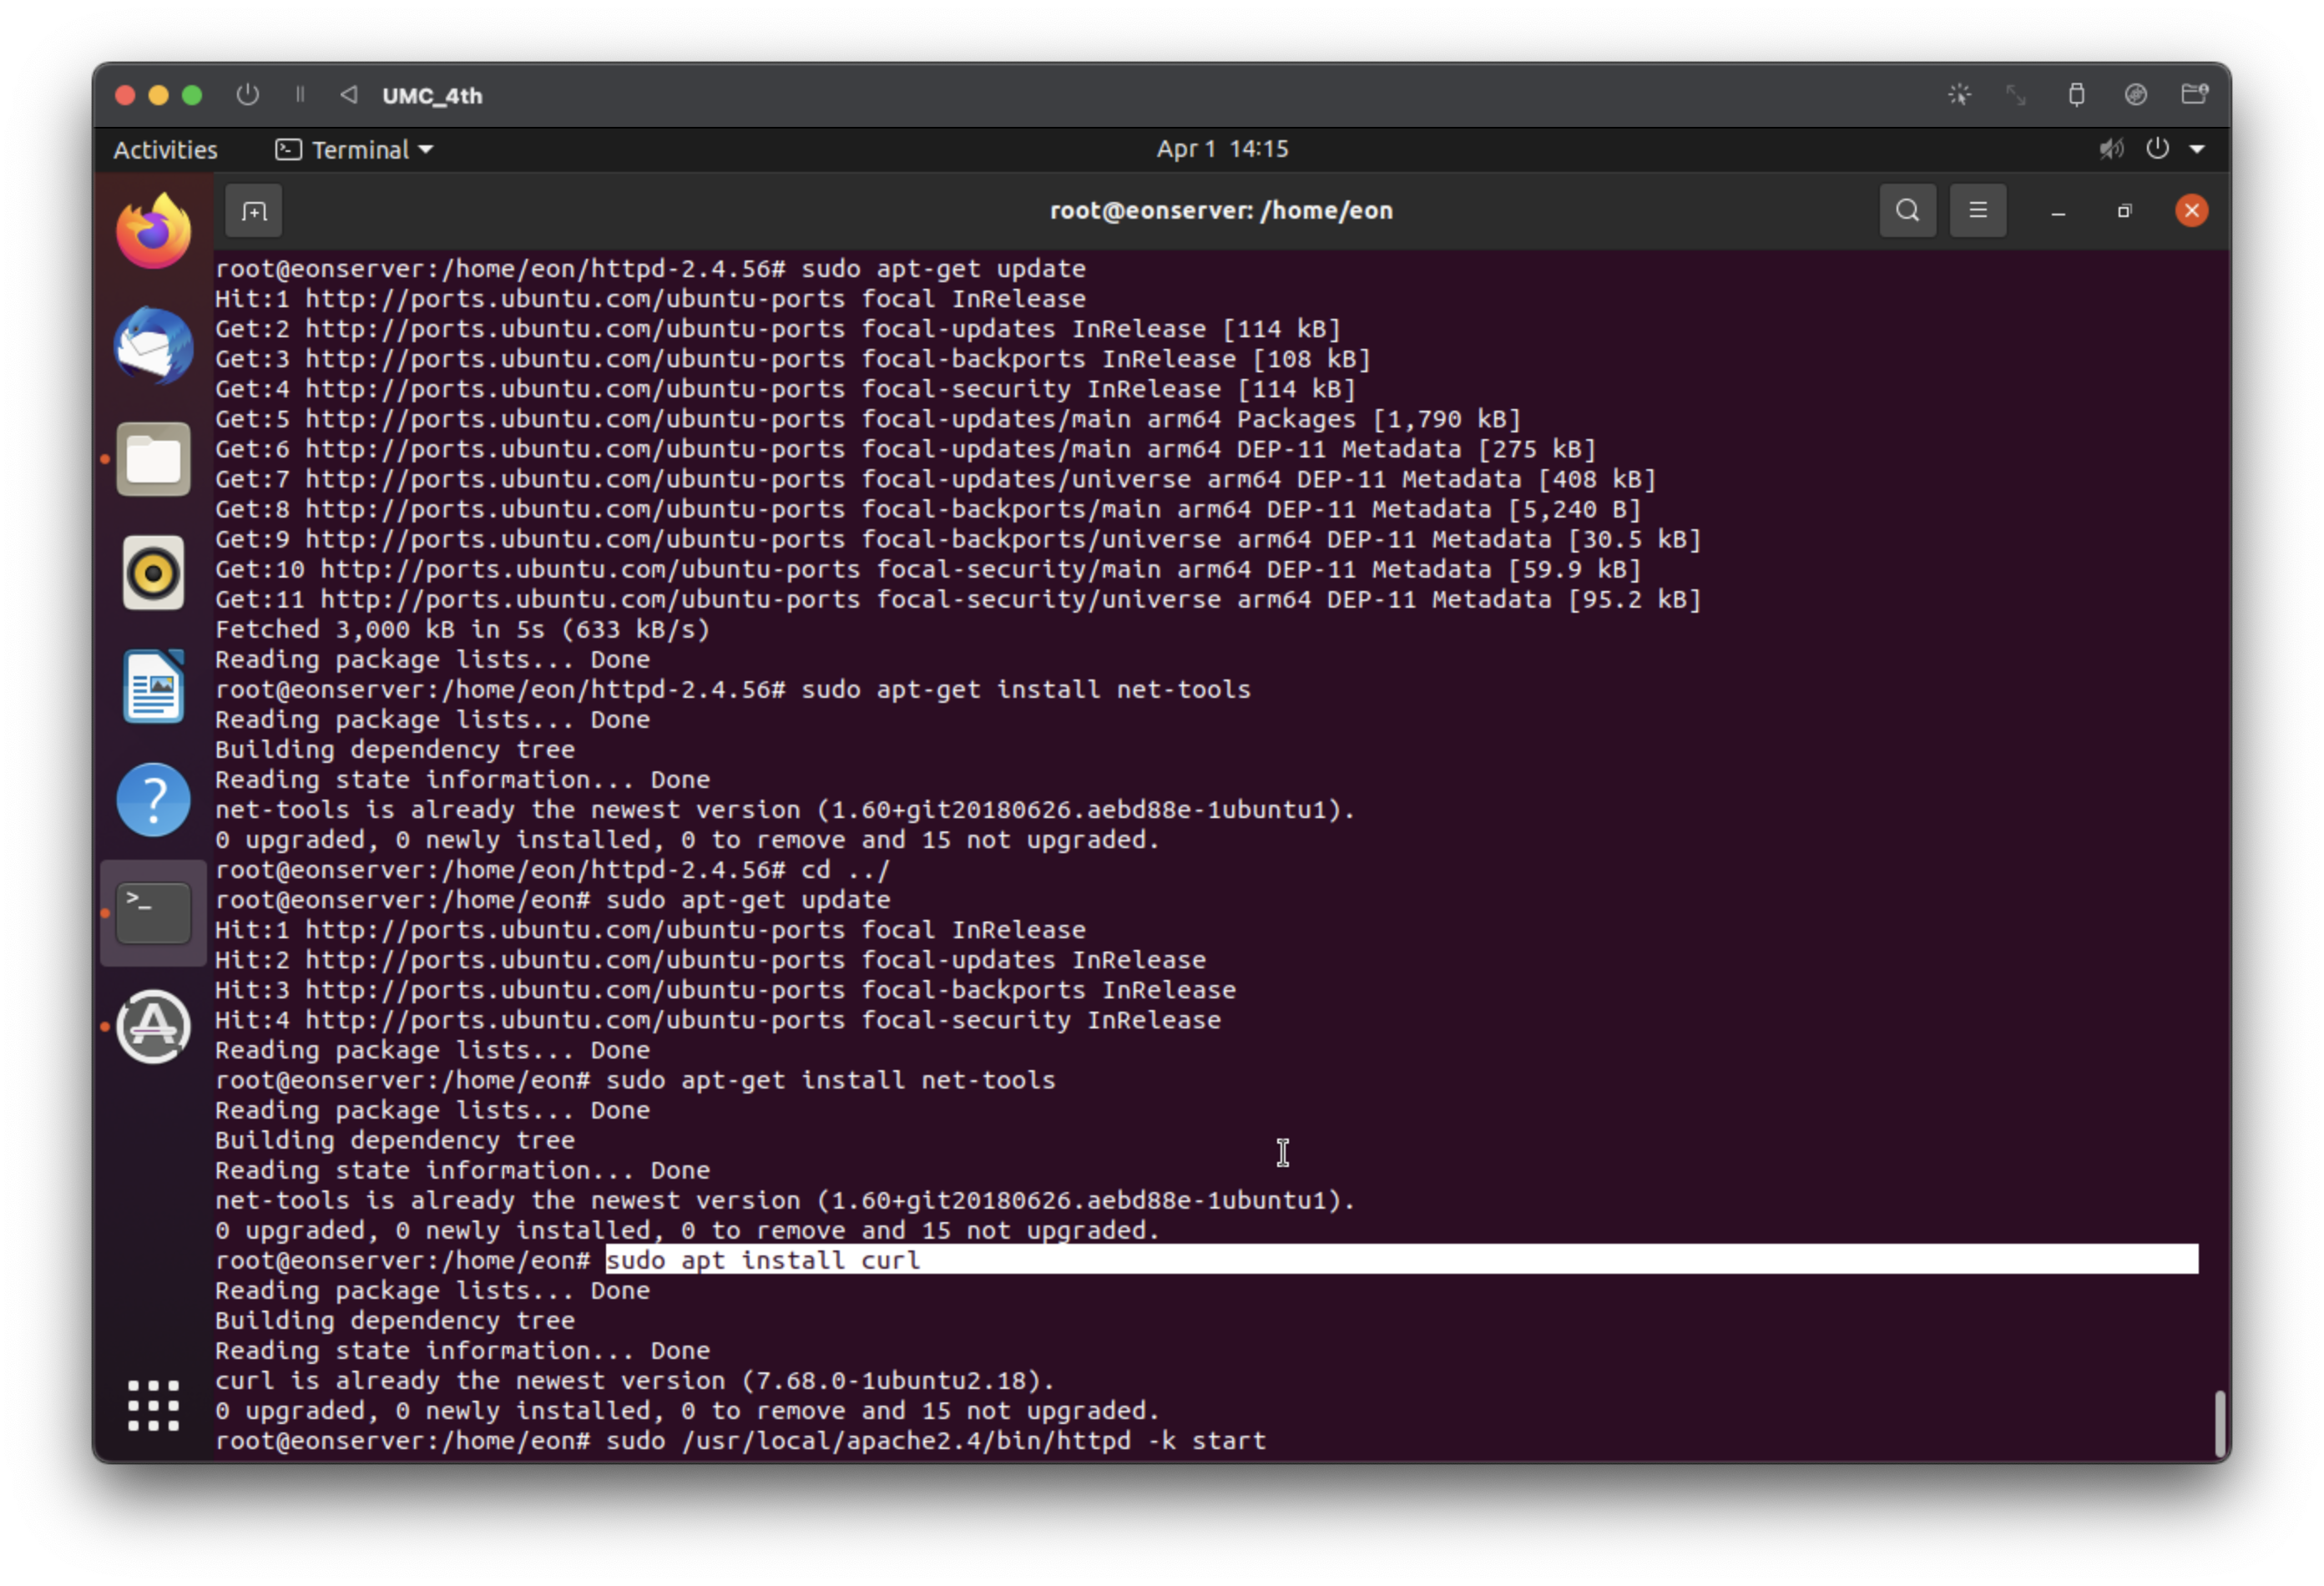Open the VM USB devices icon
Image resolution: width=2324 pixels, height=1586 pixels.
pos(2076,95)
